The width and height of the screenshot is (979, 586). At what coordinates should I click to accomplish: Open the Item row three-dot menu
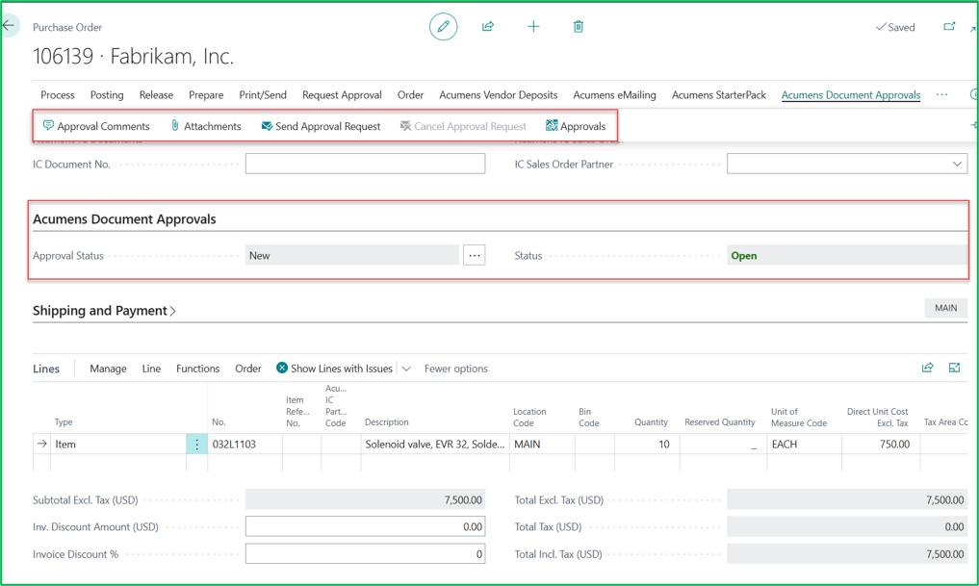196,445
